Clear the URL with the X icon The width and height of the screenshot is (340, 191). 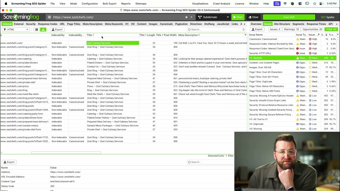[x=186, y=17]
